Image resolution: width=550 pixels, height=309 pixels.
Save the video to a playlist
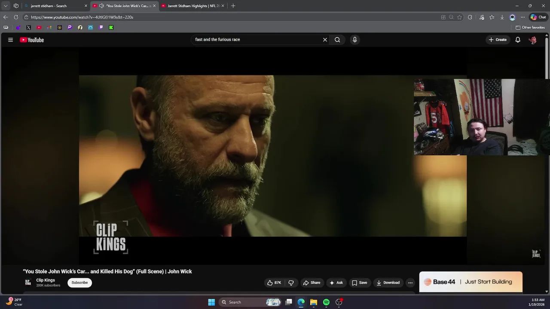click(359, 282)
